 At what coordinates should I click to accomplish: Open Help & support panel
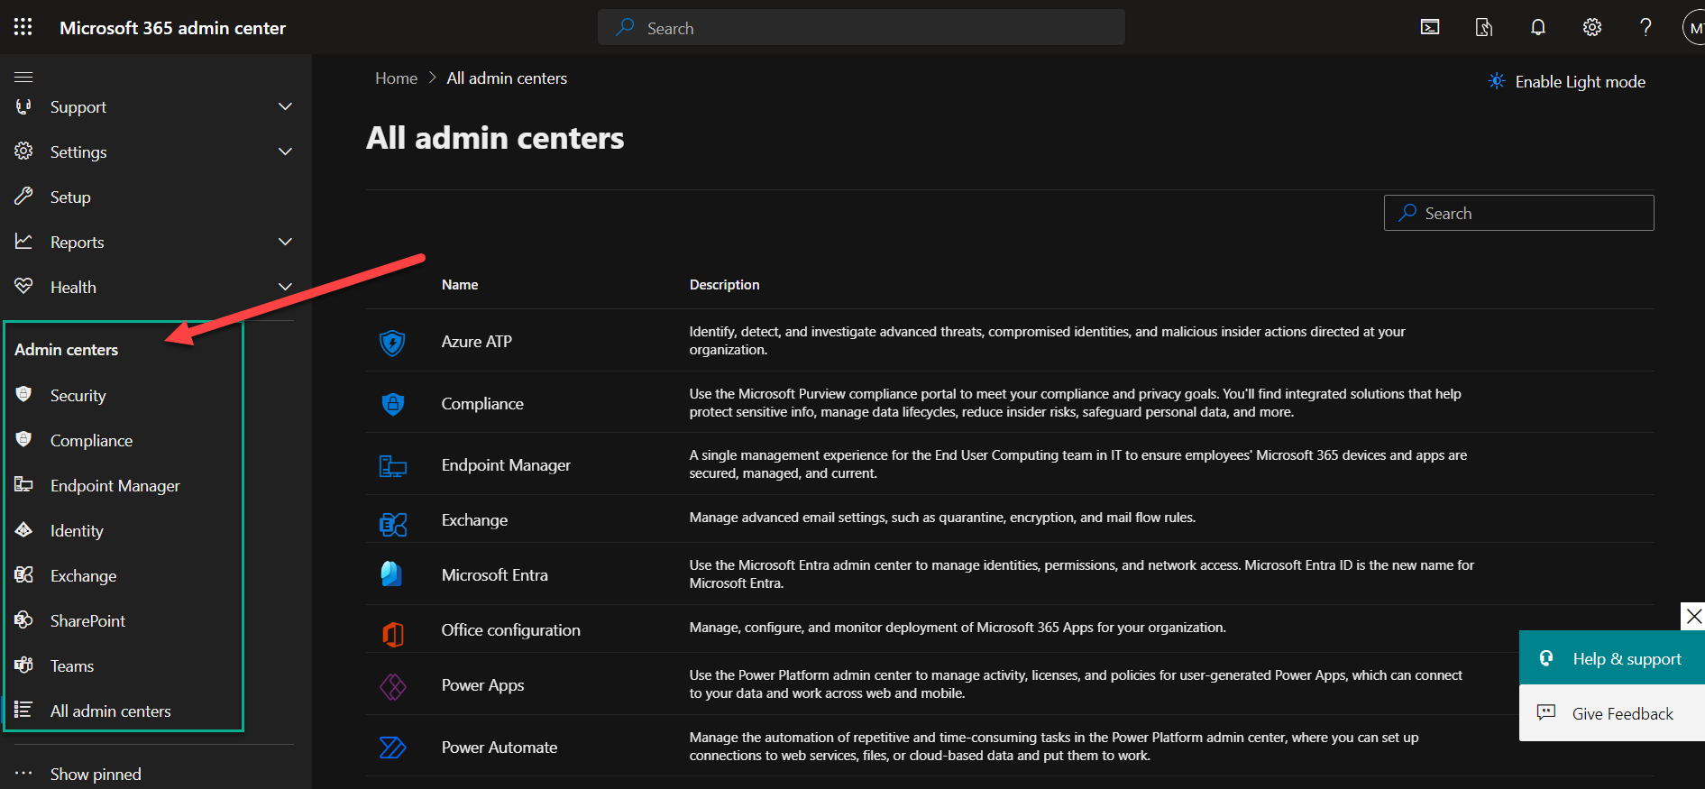click(1612, 658)
